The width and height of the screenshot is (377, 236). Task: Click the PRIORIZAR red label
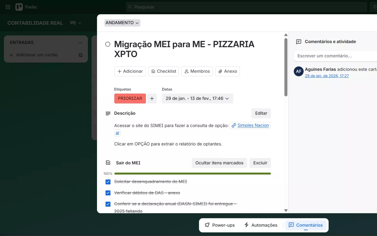pos(130,99)
